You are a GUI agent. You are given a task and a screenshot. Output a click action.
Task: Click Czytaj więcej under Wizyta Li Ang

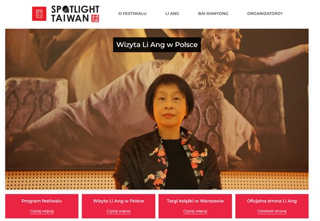click(118, 211)
